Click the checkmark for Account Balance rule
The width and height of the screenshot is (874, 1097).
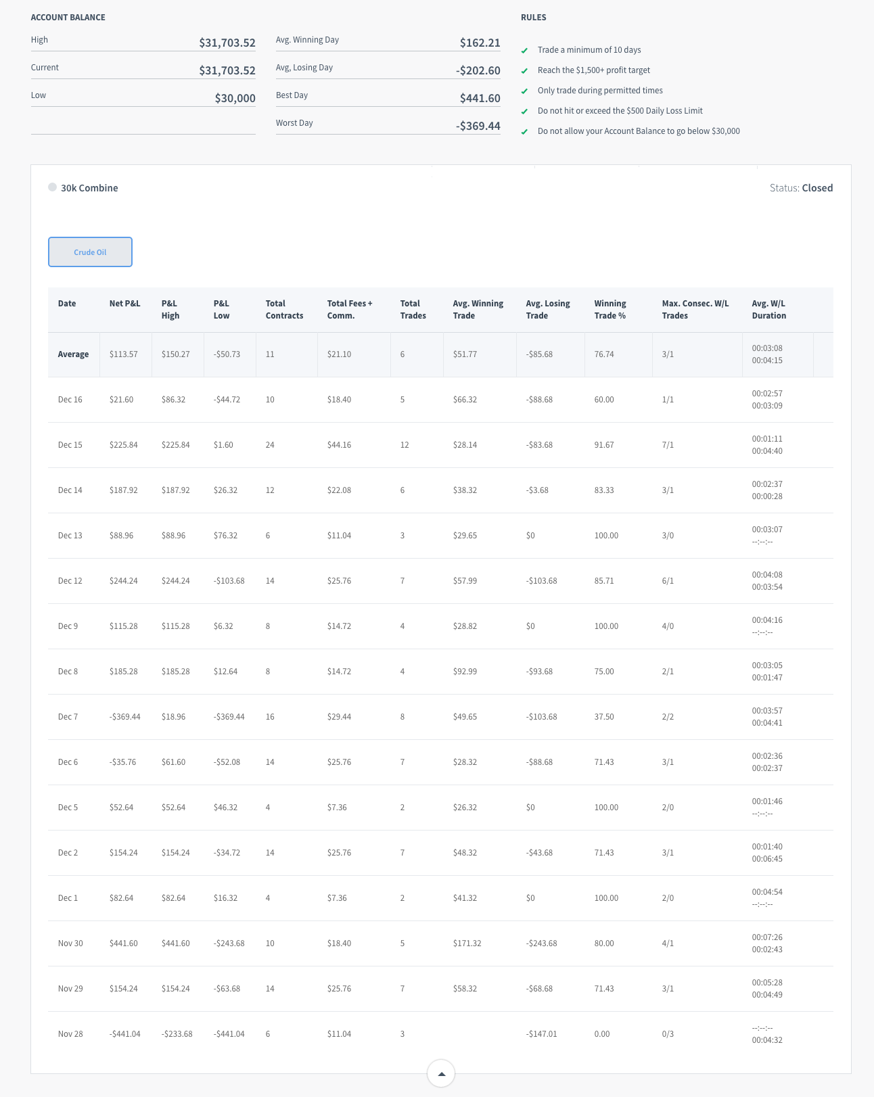pyautogui.click(x=524, y=132)
